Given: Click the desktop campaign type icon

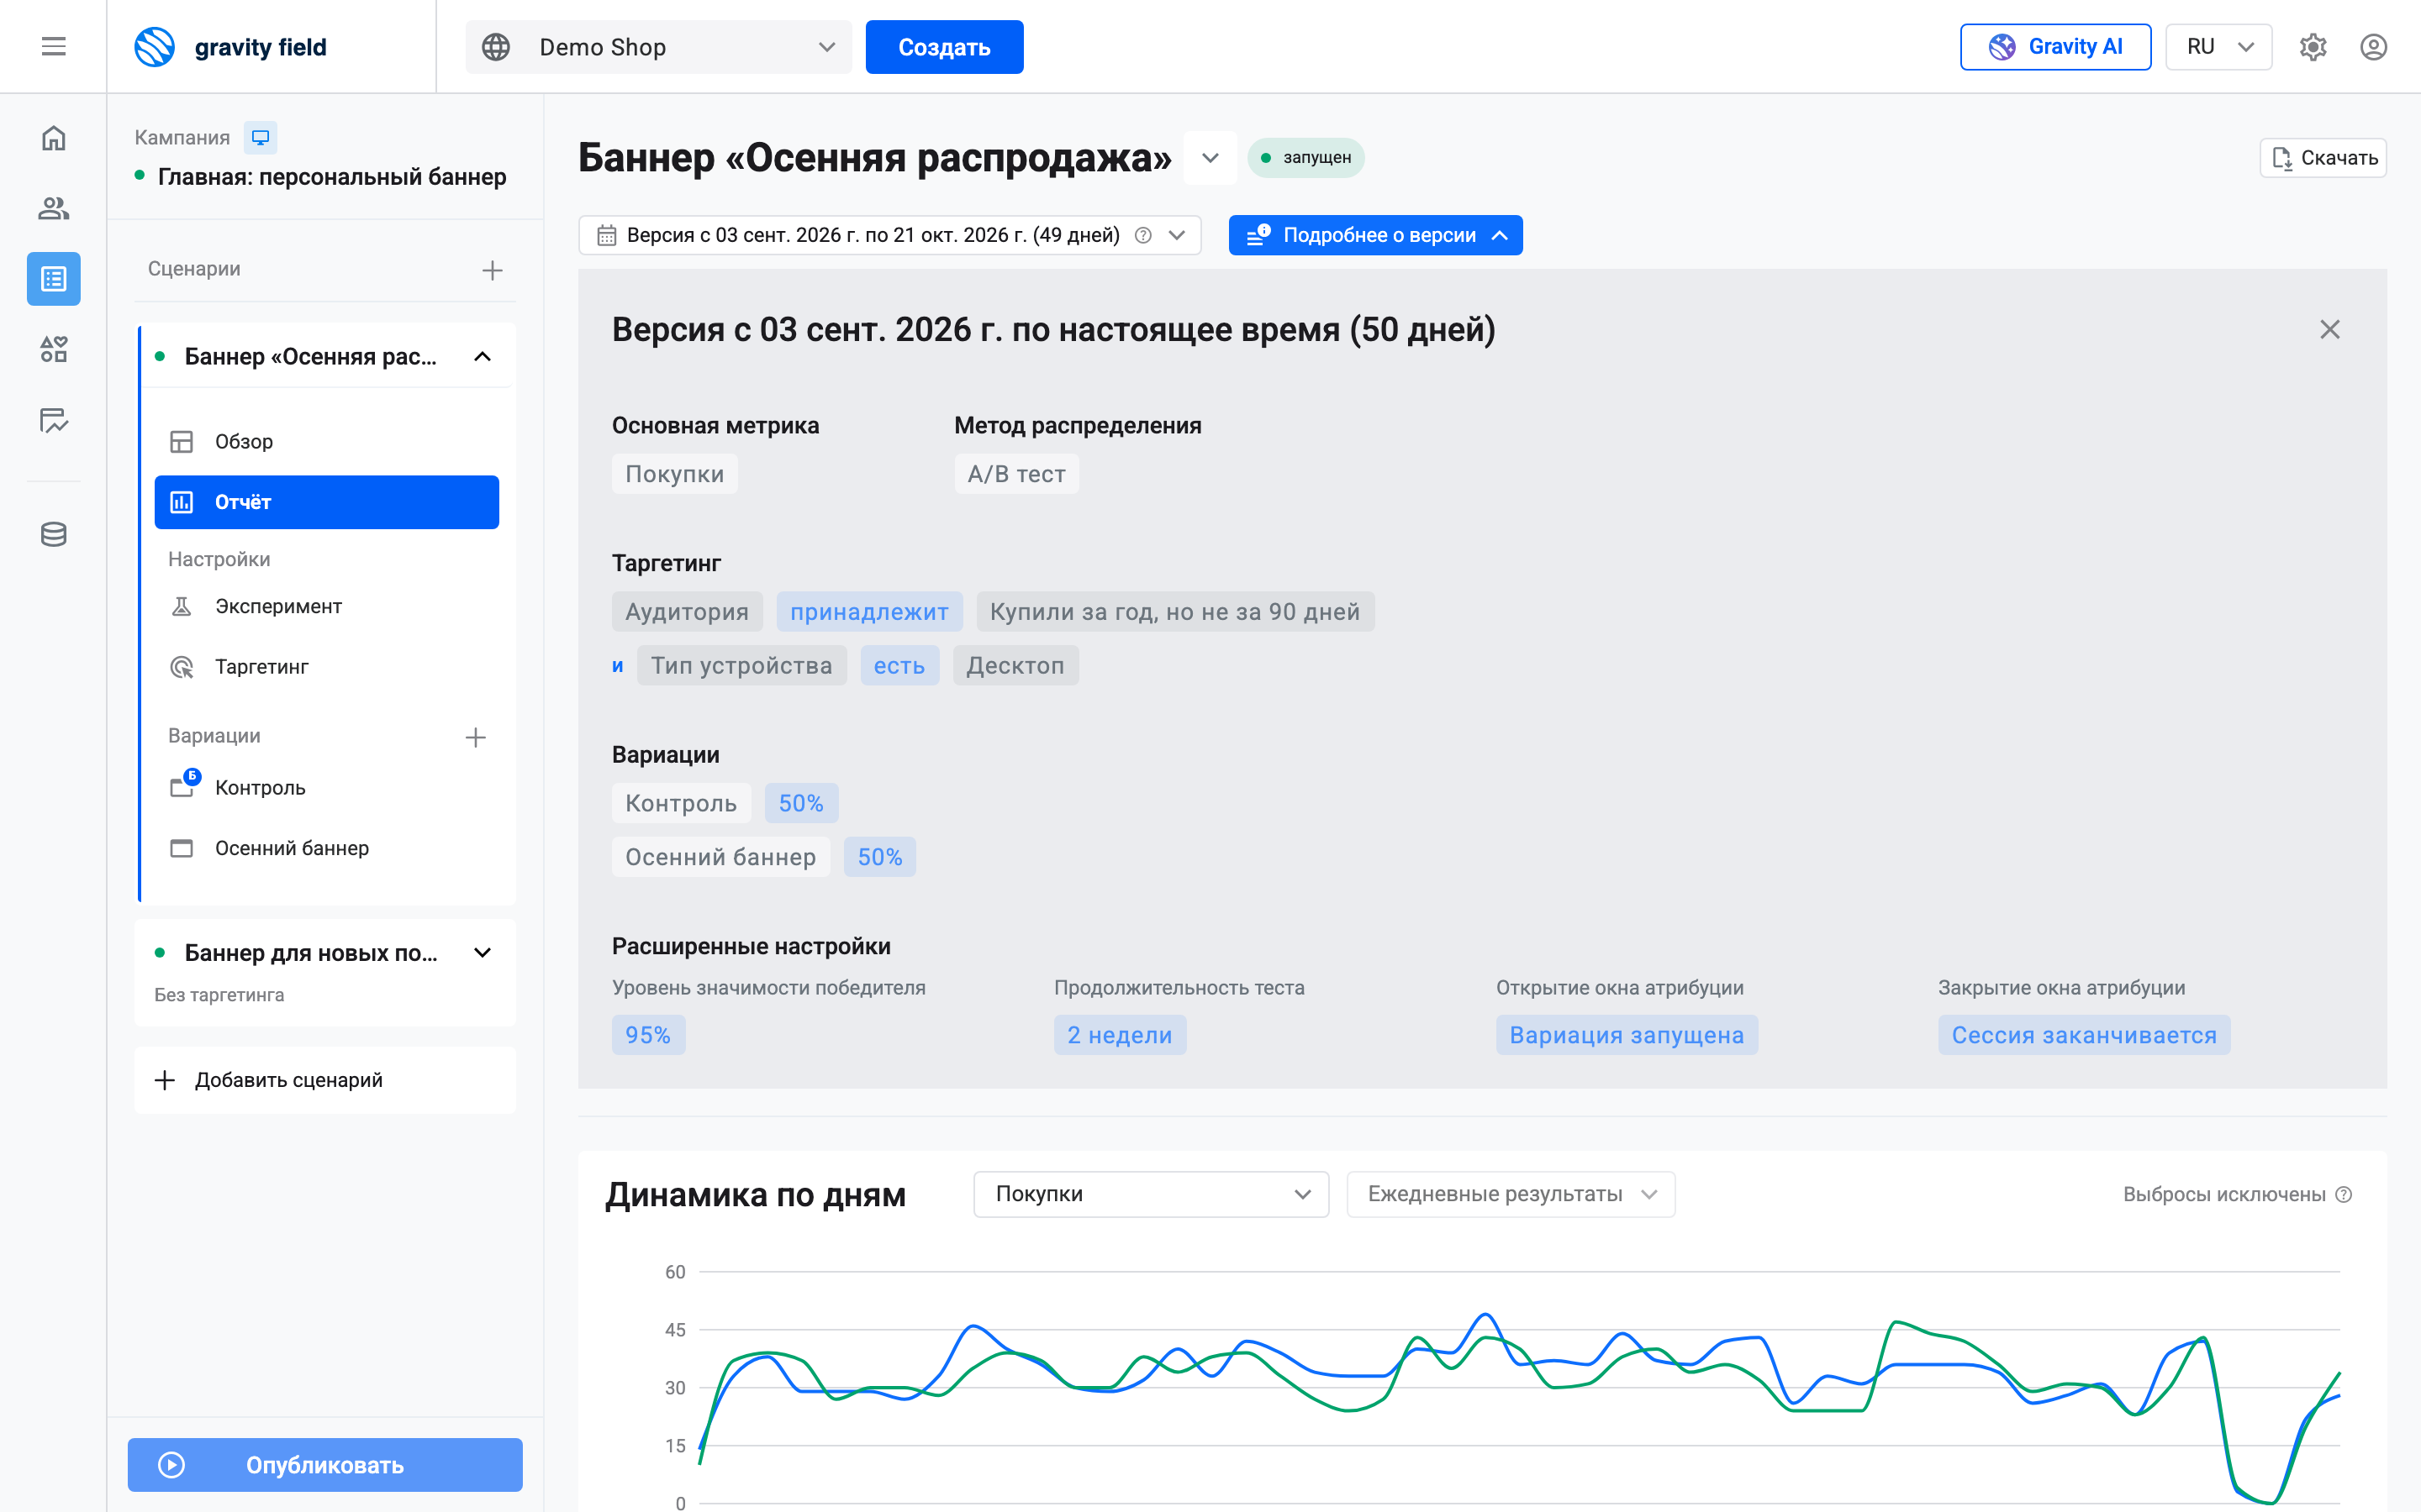Looking at the screenshot, I should [x=260, y=137].
